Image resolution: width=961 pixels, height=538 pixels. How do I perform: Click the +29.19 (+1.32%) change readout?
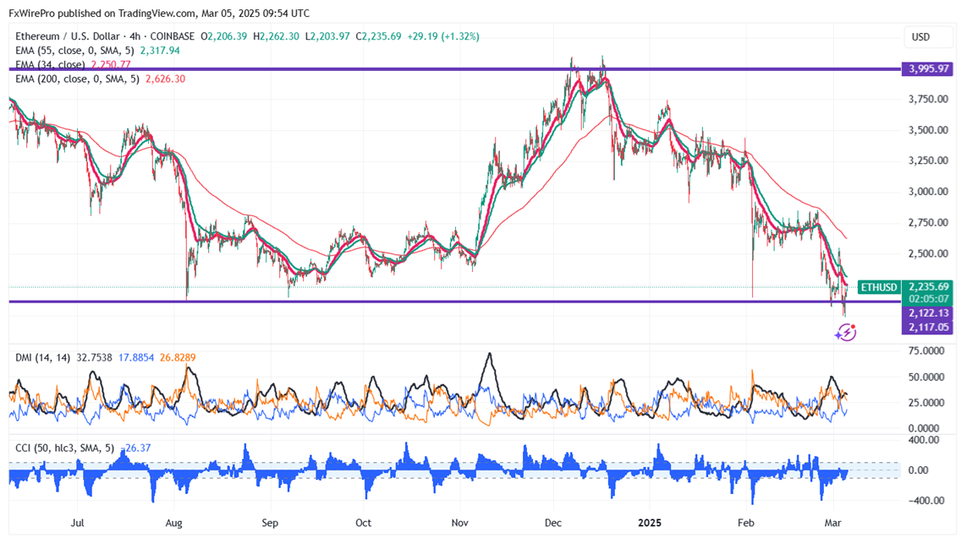click(x=442, y=36)
